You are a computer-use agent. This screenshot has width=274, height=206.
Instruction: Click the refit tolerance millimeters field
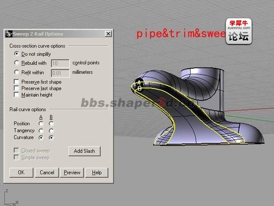pos(60,73)
